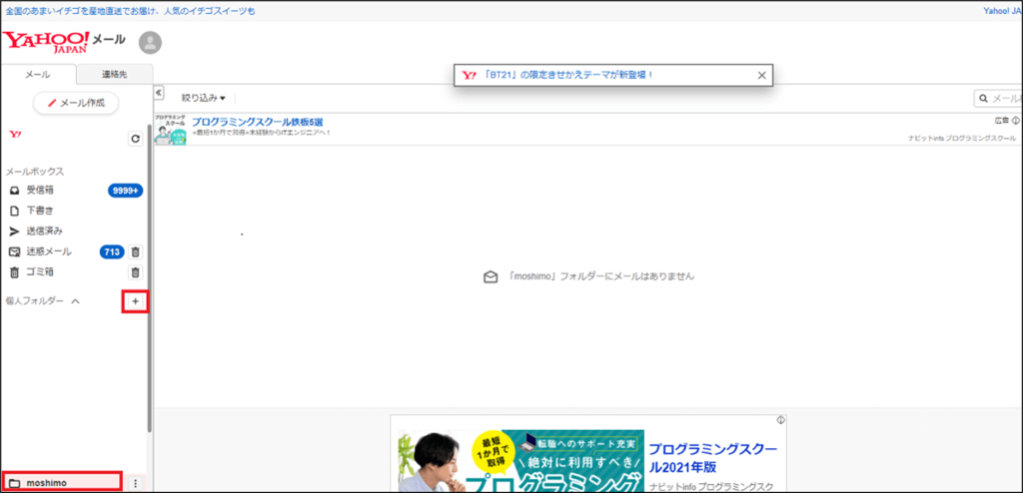Select the moshimo folder
The height and width of the screenshot is (493, 1023).
61,483
